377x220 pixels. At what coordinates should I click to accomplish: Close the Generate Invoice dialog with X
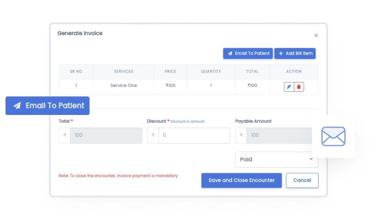click(x=316, y=35)
